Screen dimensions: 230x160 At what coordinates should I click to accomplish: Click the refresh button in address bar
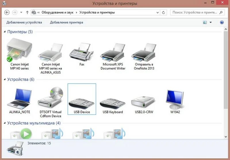163,13
